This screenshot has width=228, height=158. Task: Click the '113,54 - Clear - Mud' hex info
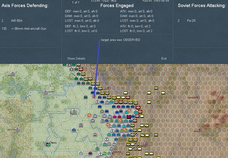(x=104, y=1)
